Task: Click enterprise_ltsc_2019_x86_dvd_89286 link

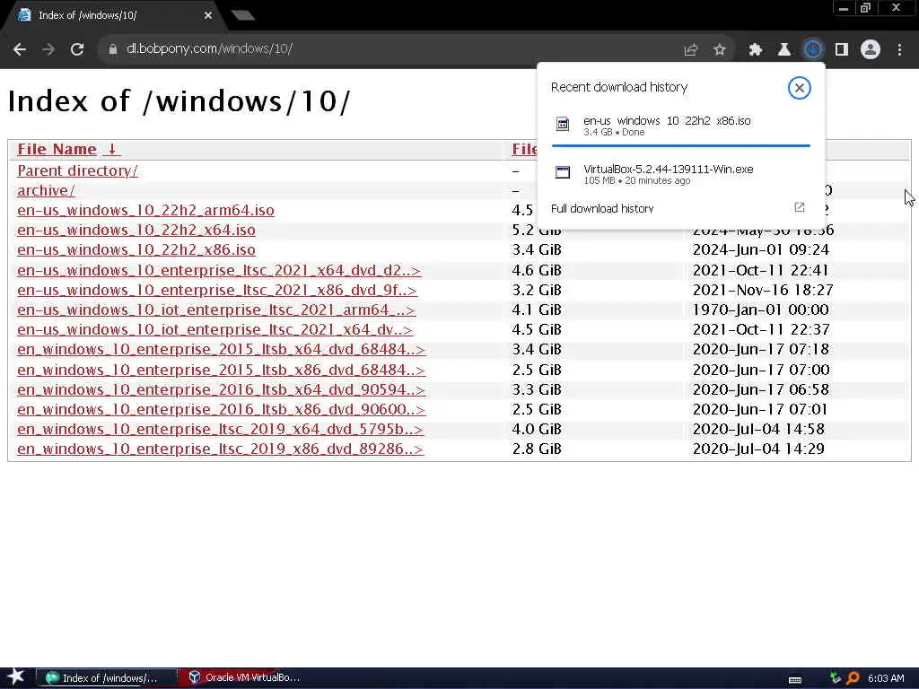Action: pyautogui.click(x=220, y=449)
